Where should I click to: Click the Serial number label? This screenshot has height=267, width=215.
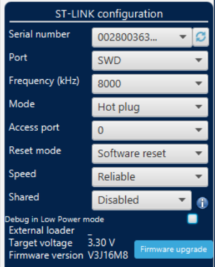[x=39, y=34]
